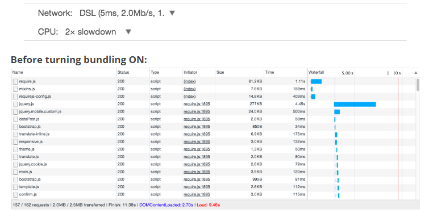
Task: Click the file icon beside responsive.js
Action: tap(15, 141)
